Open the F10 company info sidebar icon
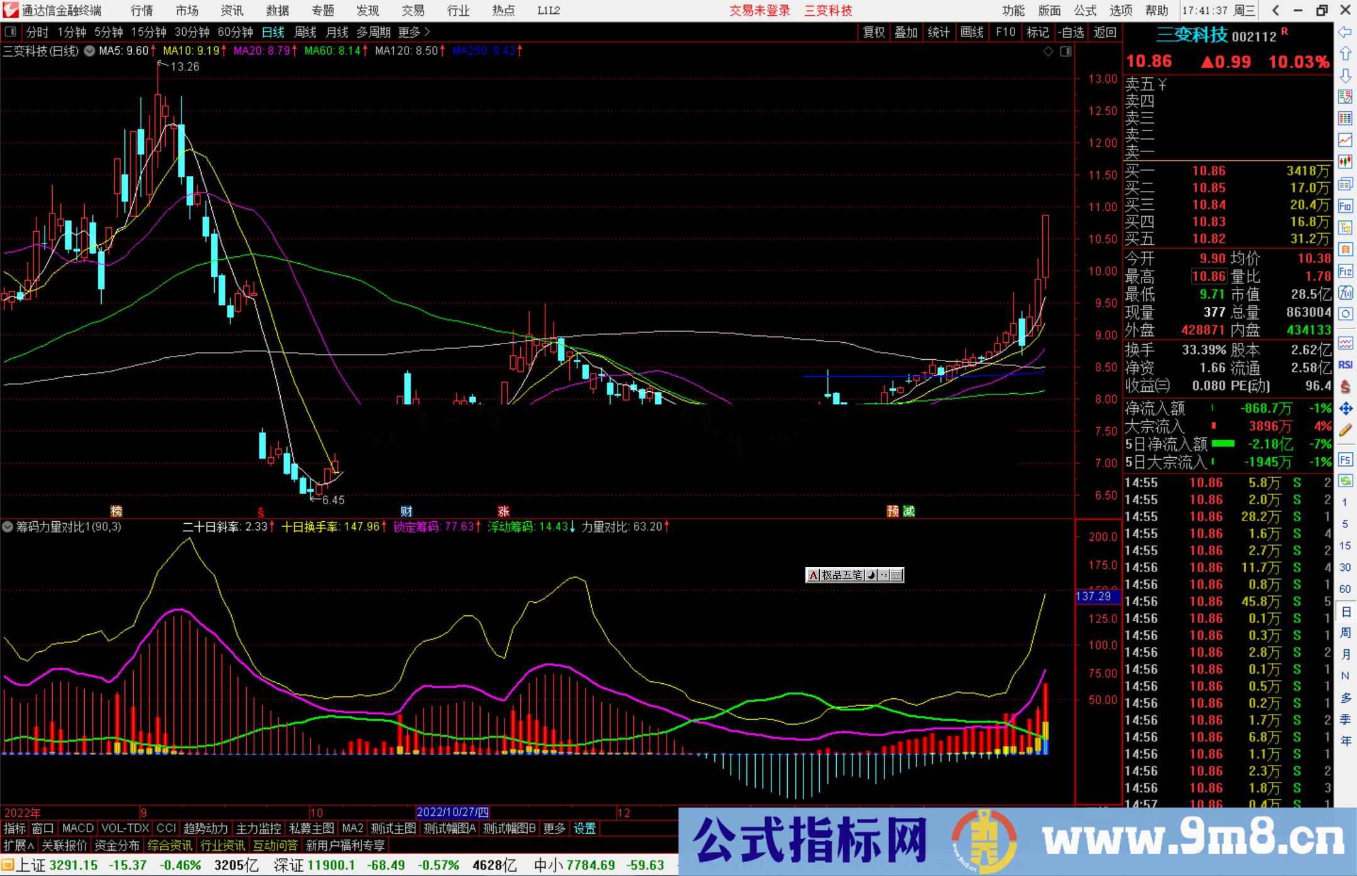The image size is (1357, 876). 1345,206
